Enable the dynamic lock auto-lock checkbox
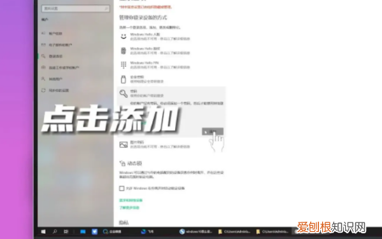 tap(122, 188)
